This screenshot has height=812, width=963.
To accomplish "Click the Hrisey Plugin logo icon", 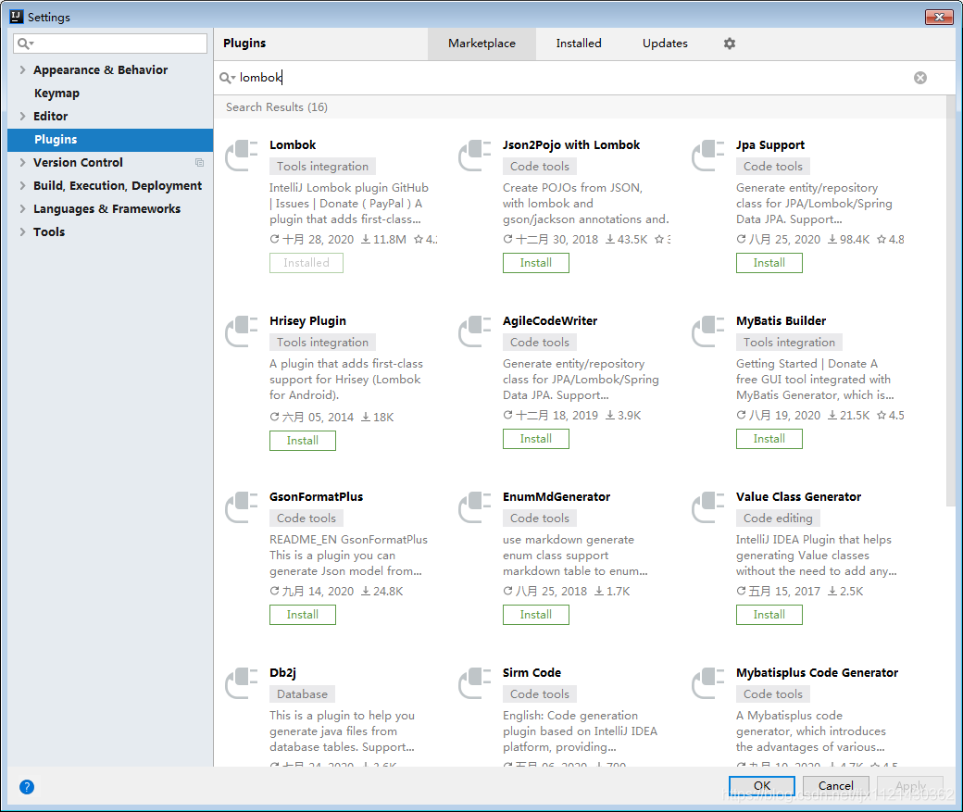I will 242,331.
